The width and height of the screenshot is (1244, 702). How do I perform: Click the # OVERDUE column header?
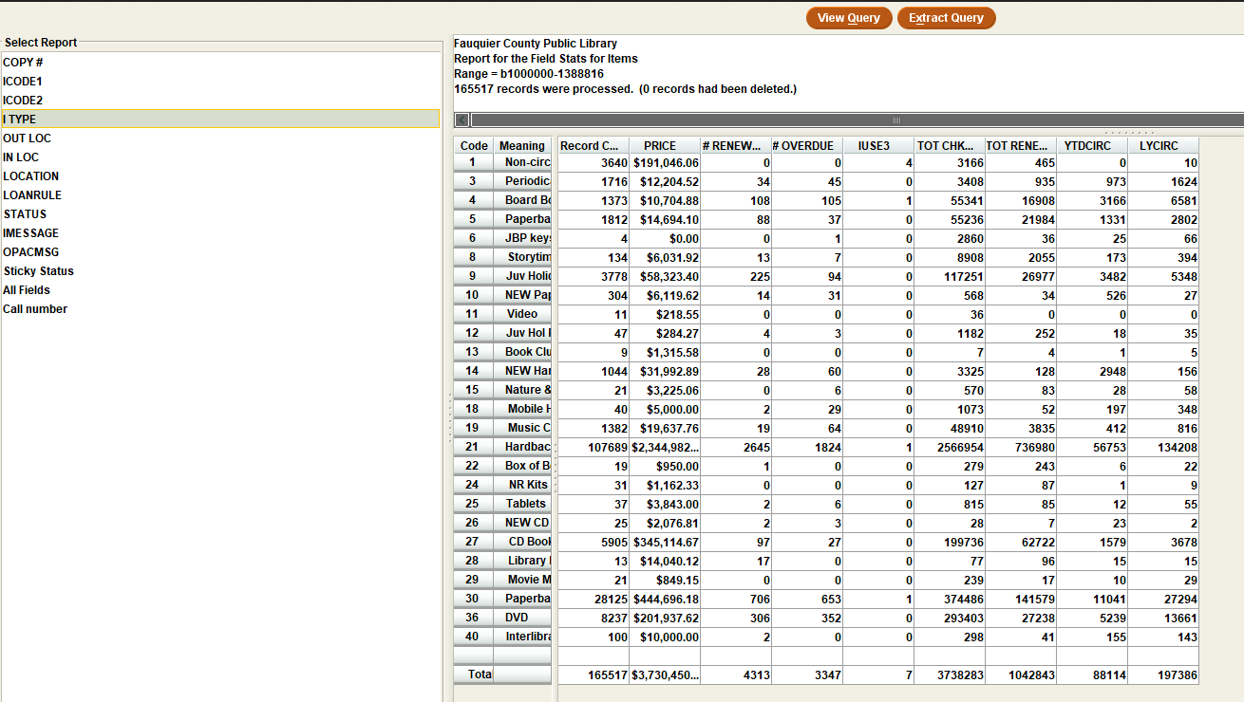point(805,146)
